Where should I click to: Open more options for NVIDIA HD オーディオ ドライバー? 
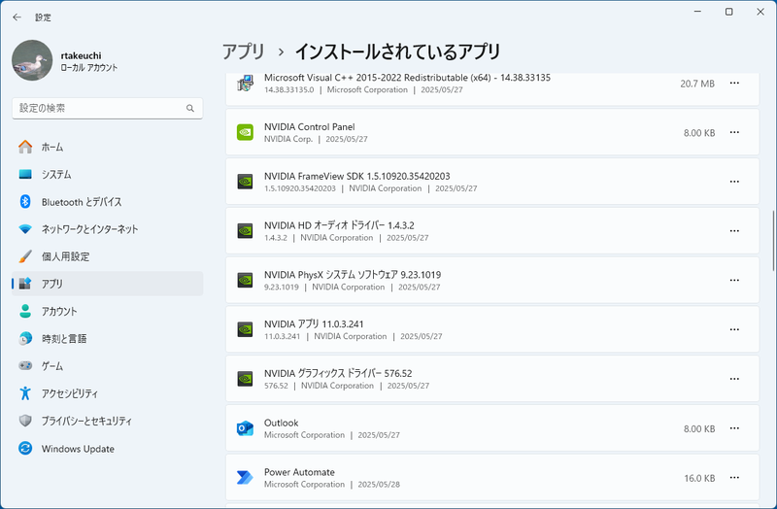(734, 231)
